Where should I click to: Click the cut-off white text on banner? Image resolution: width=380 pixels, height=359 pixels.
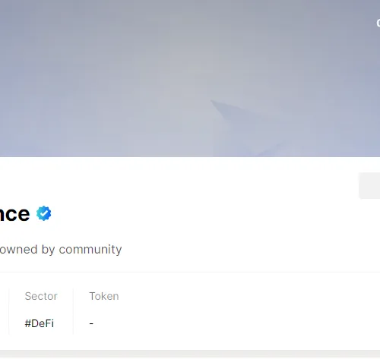point(378,23)
